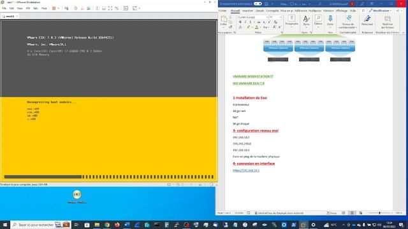Take a snapshot of the virtual machine
The width and height of the screenshot is (408, 229).
pyautogui.click(x=75, y=8)
